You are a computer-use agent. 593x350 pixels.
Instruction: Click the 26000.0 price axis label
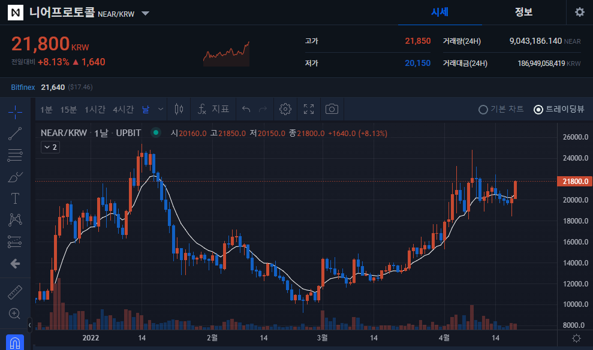pos(575,137)
